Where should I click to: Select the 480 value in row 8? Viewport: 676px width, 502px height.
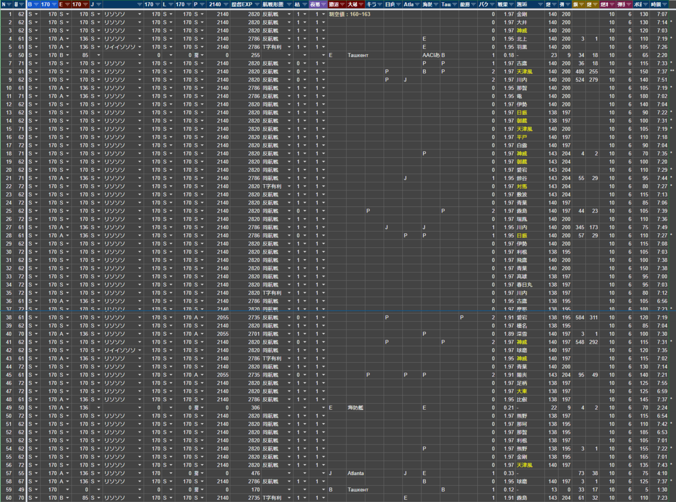point(579,72)
